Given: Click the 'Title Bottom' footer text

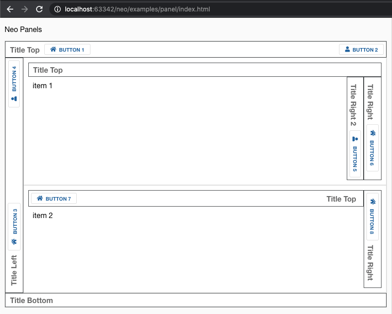Looking at the screenshot, I should tap(32, 300).
